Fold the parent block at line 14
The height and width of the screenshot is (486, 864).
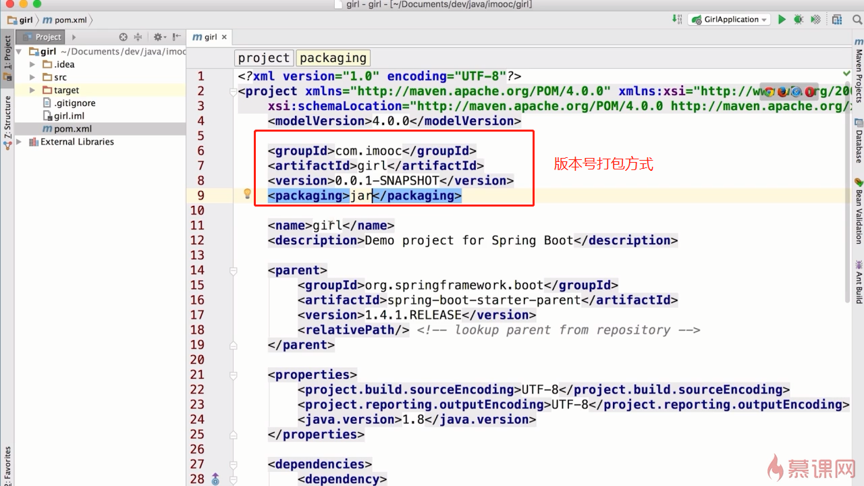click(x=233, y=270)
